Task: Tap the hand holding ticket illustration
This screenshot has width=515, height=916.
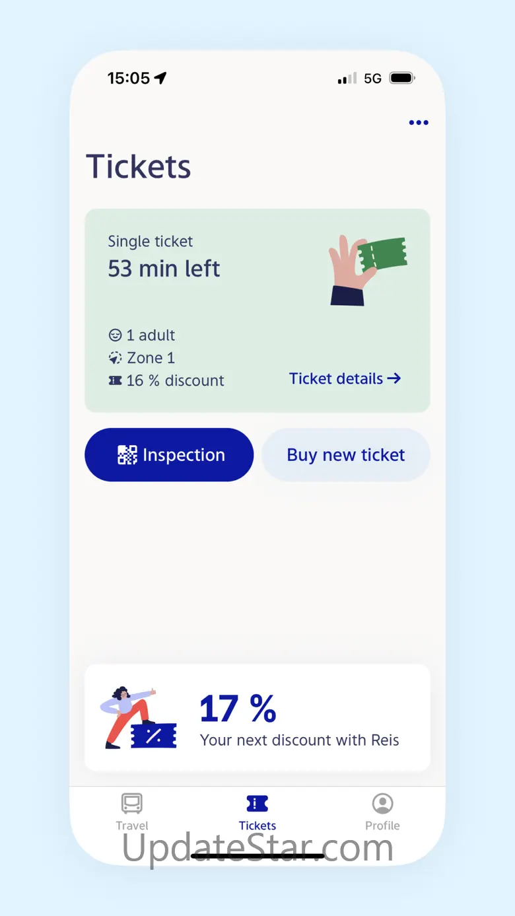Action: pyautogui.click(x=366, y=269)
